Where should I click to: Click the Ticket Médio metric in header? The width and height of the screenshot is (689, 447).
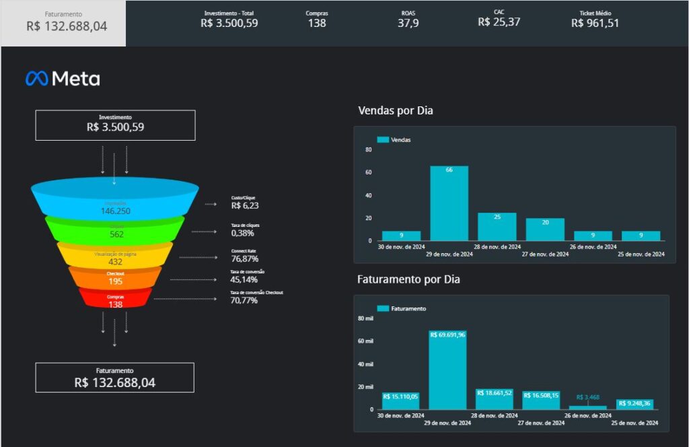point(595,20)
